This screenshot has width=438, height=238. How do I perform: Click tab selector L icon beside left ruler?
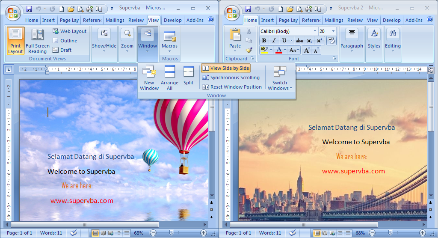[9, 69]
